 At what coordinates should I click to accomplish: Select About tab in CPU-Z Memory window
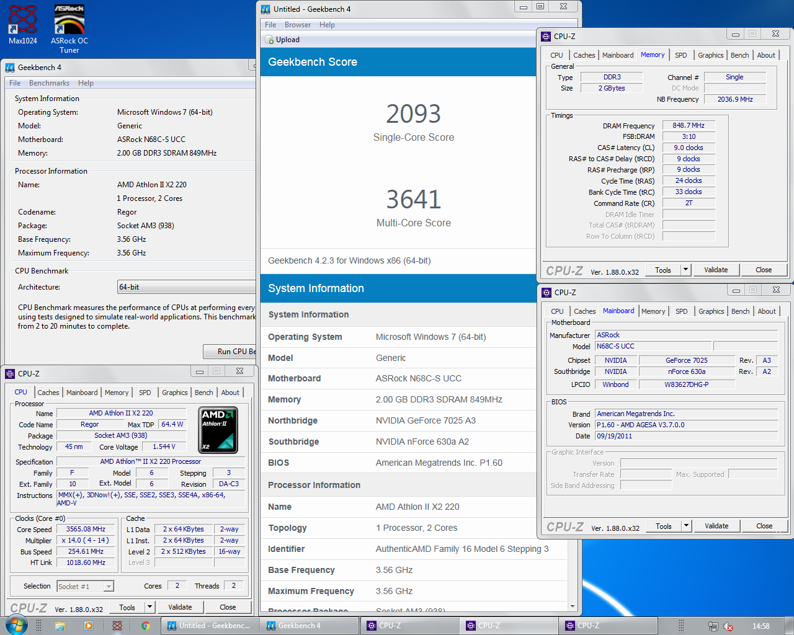[766, 55]
